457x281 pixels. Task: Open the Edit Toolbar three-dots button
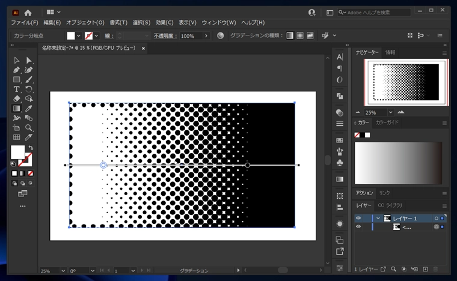click(x=22, y=206)
